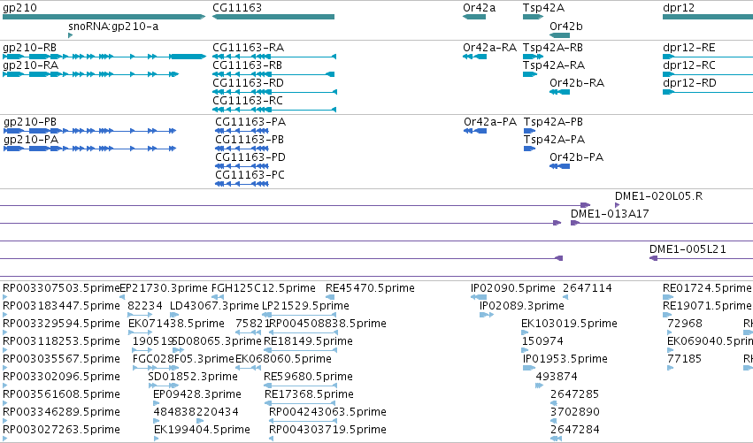Select EST FGH125C12.5prime
The width and height of the screenshot is (753, 443).
click(264, 288)
